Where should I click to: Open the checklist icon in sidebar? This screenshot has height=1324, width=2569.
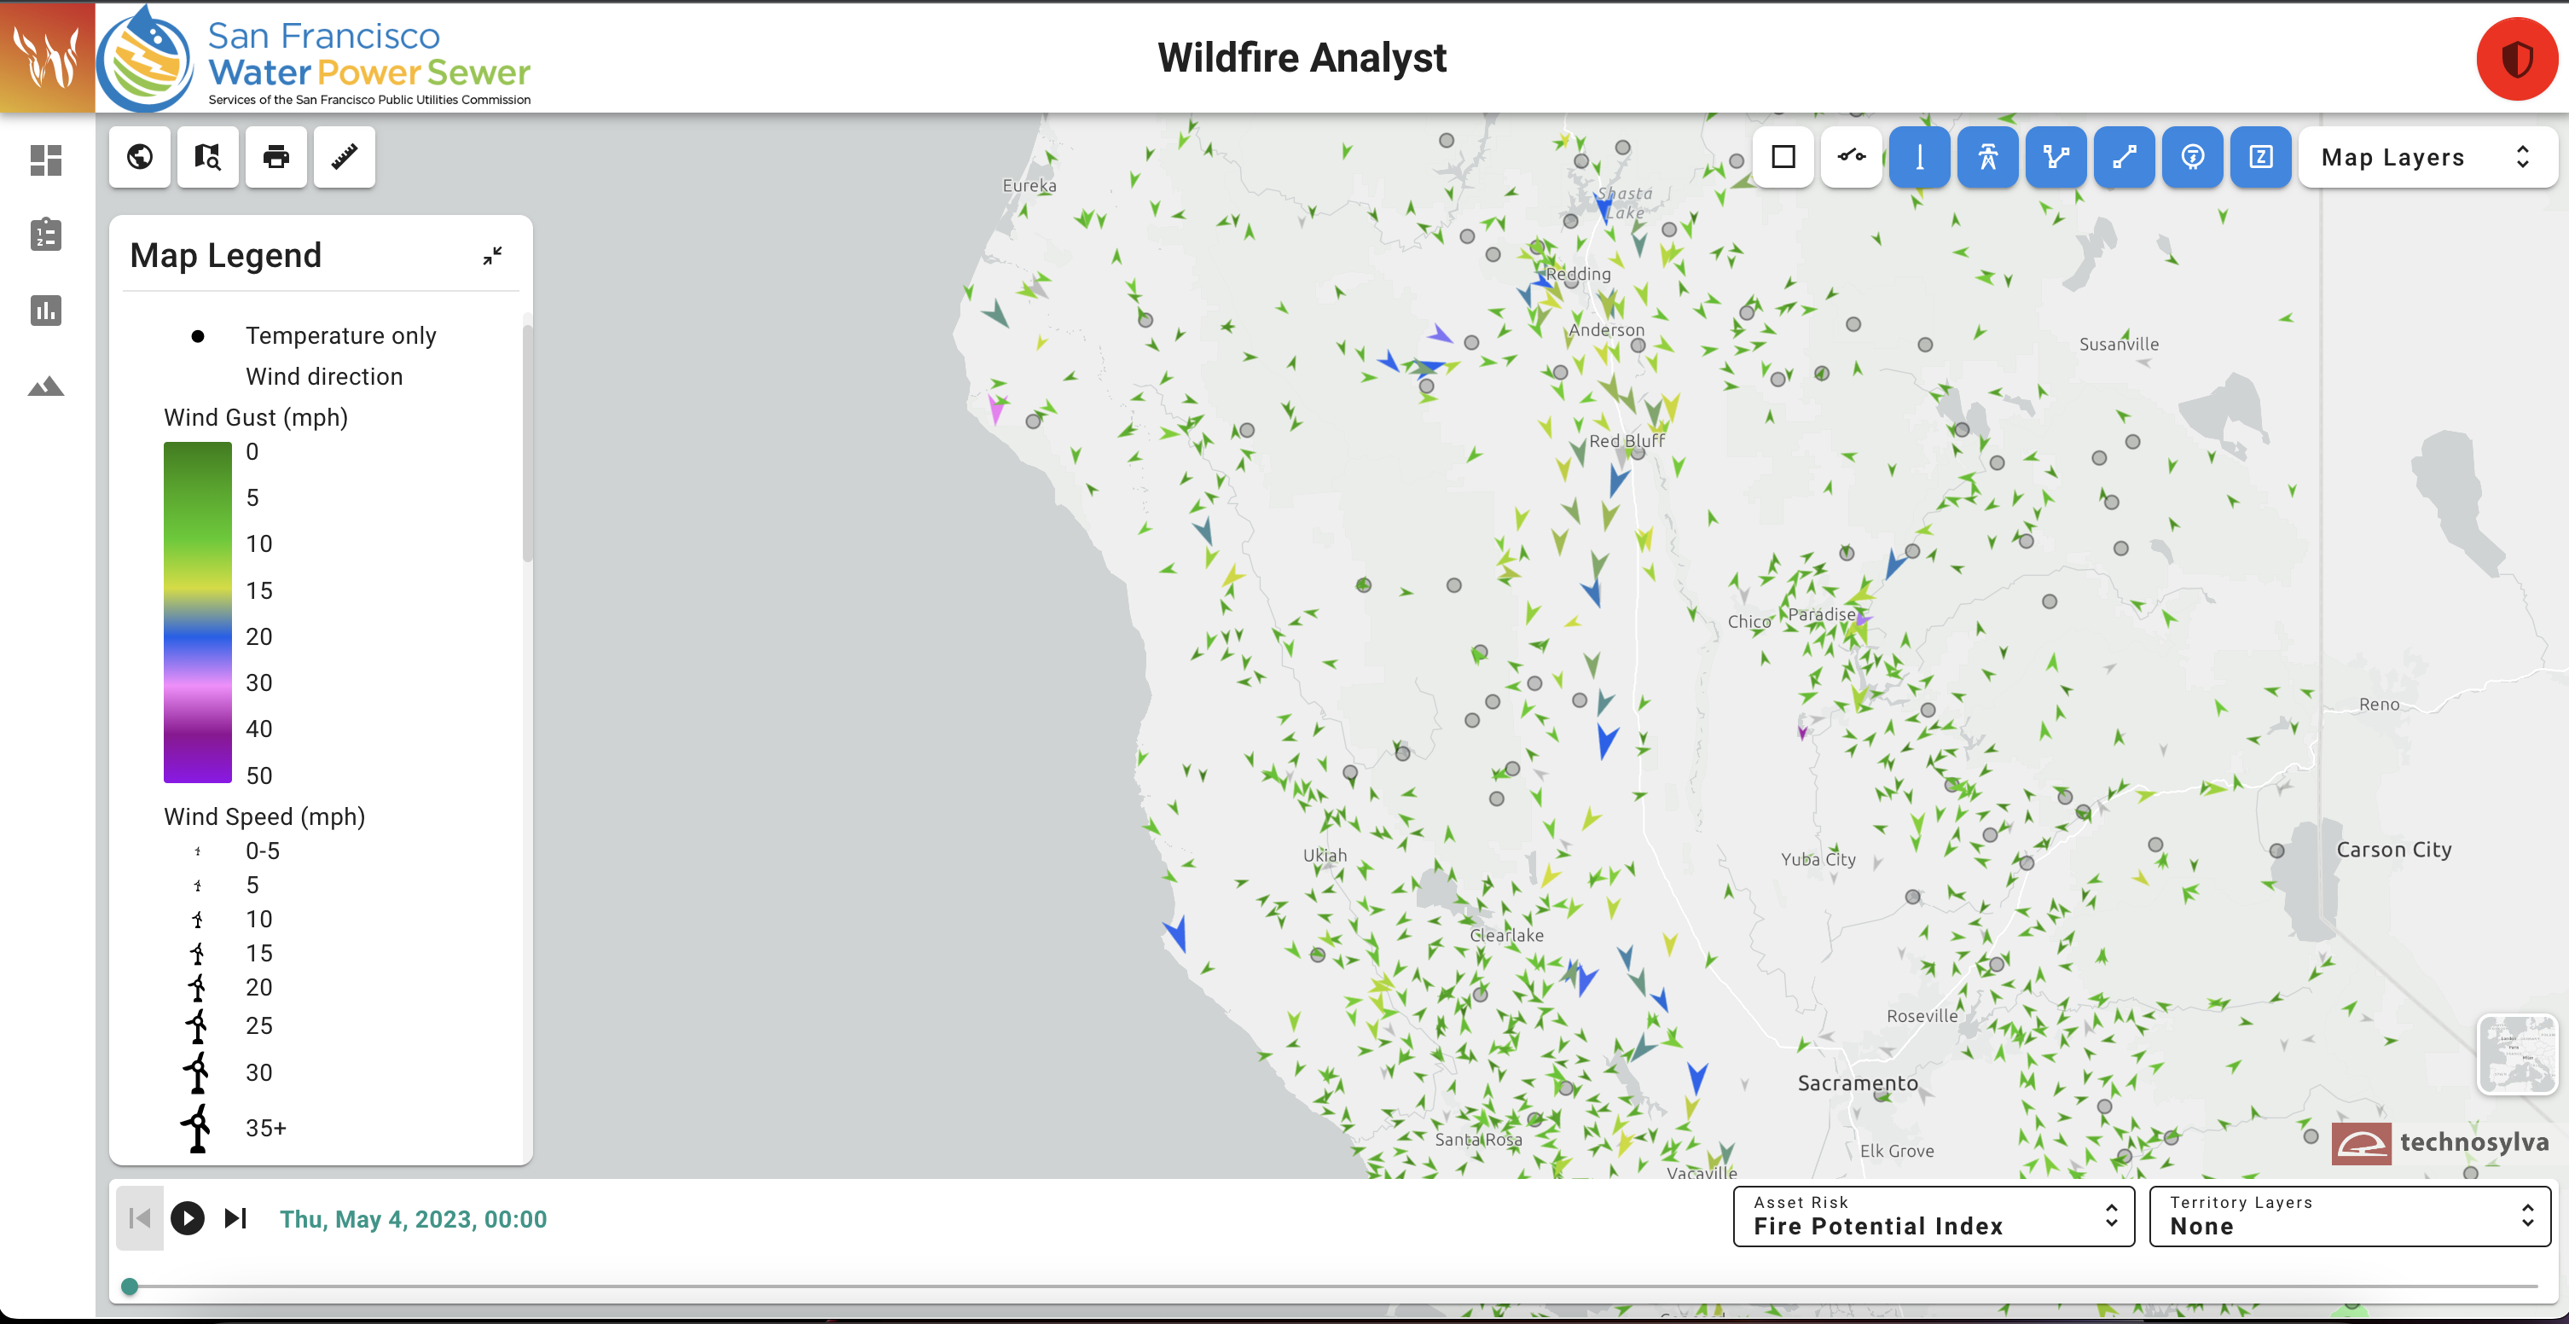coord(46,235)
